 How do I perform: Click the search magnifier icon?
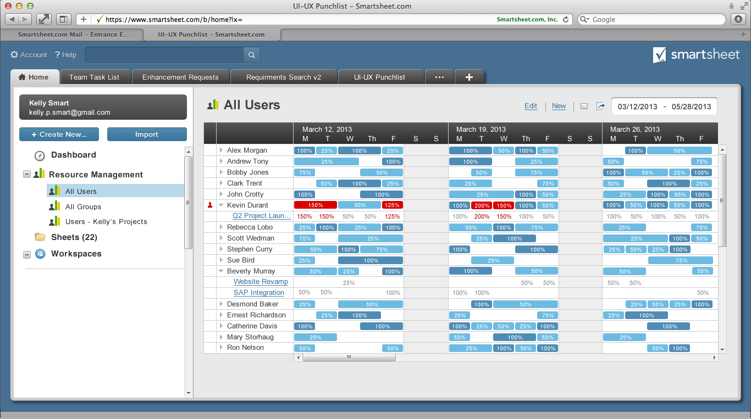pyautogui.click(x=252, y=55)
